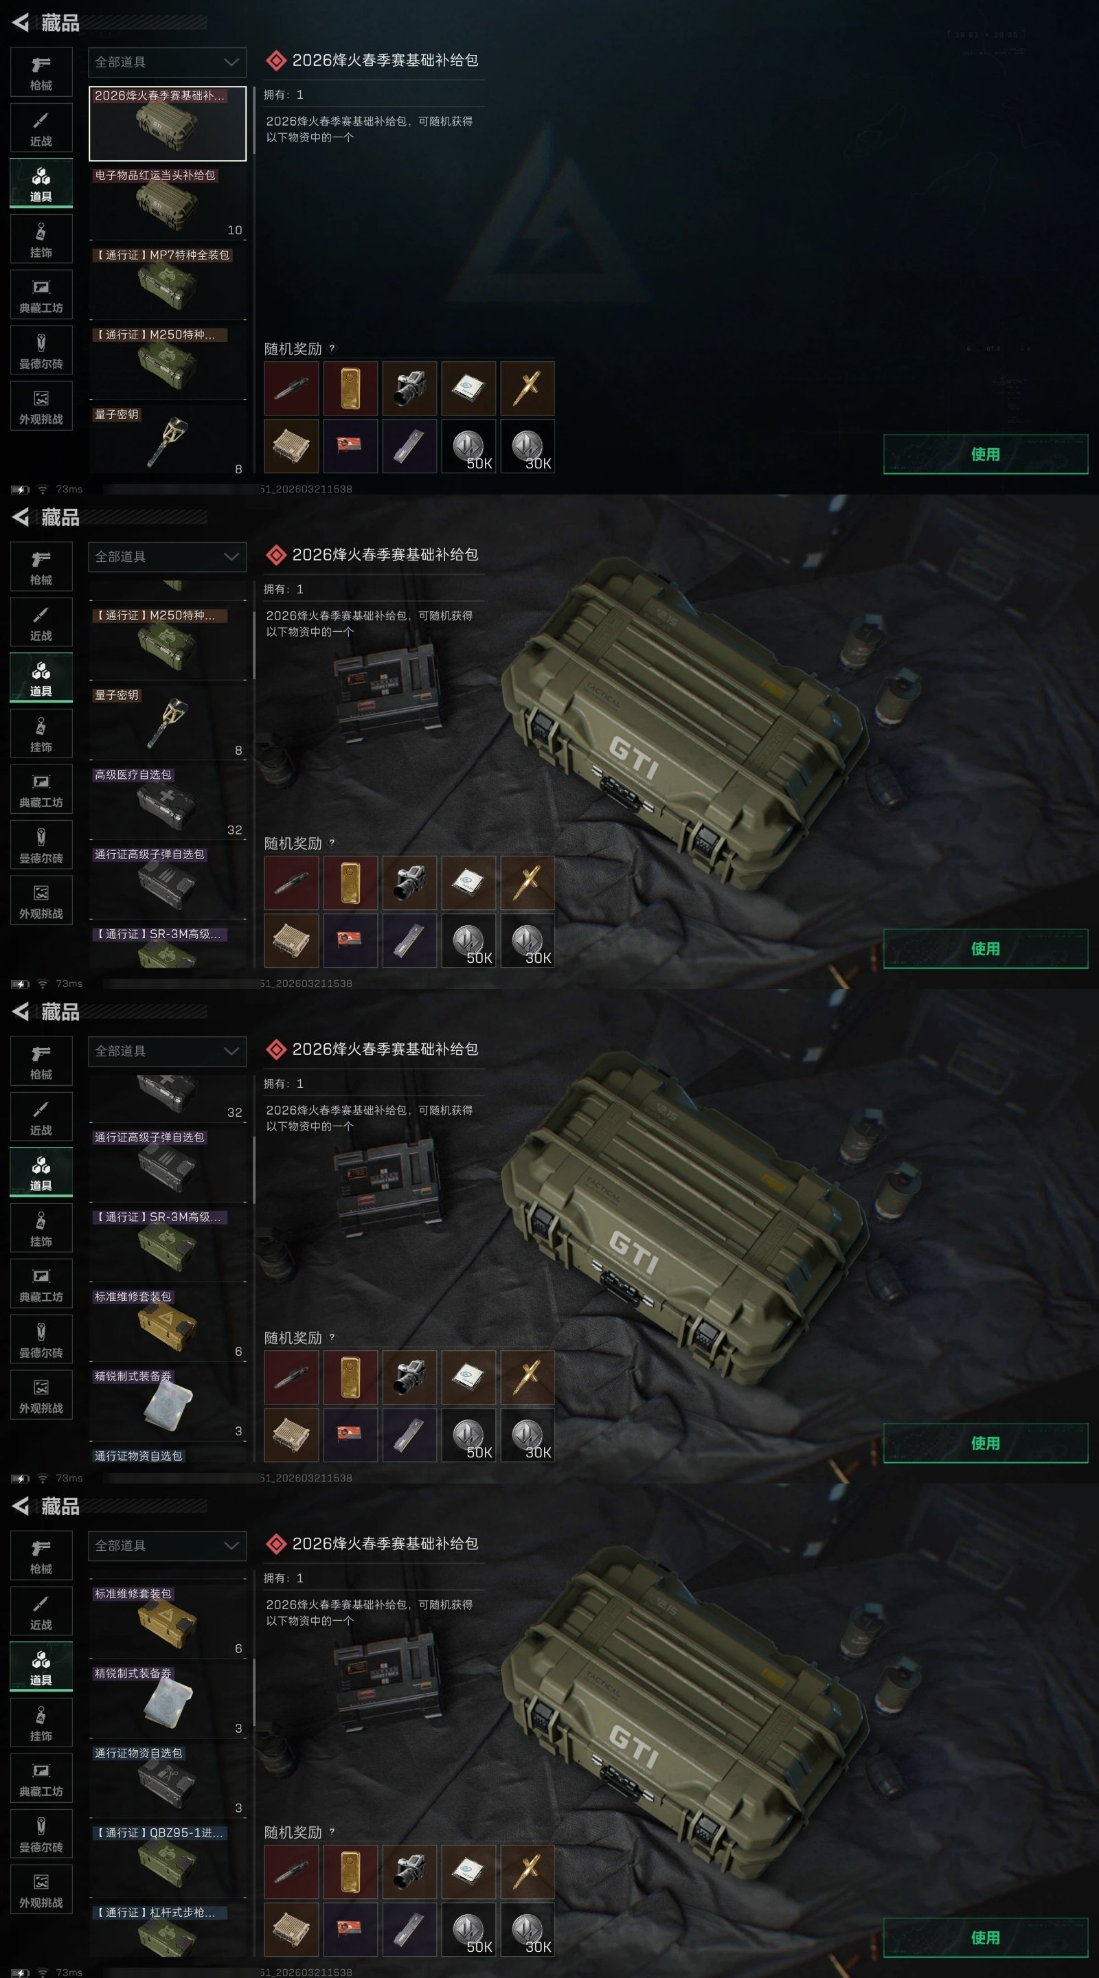Image resolution: width=1099 pixels, height=1978 pixels.
Task: Expand the 全部道具 filter dropdown
Action: coord(168,62)
